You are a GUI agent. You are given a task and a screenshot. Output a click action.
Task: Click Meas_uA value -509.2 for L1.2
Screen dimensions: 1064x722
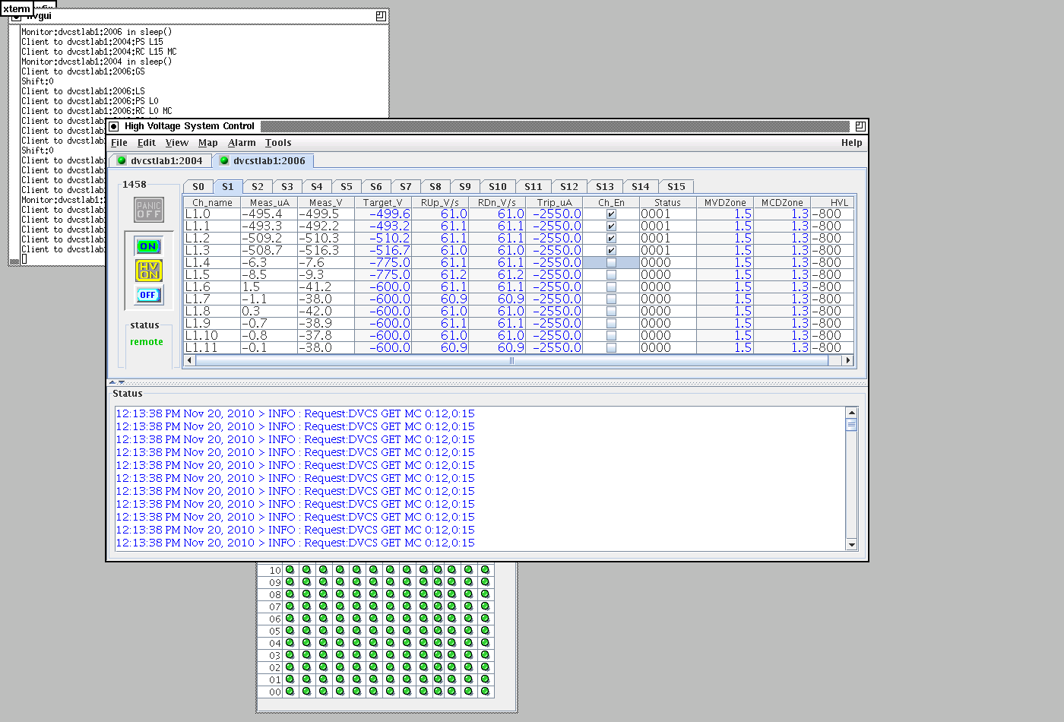pyautogui.click(x=269, y=239)
